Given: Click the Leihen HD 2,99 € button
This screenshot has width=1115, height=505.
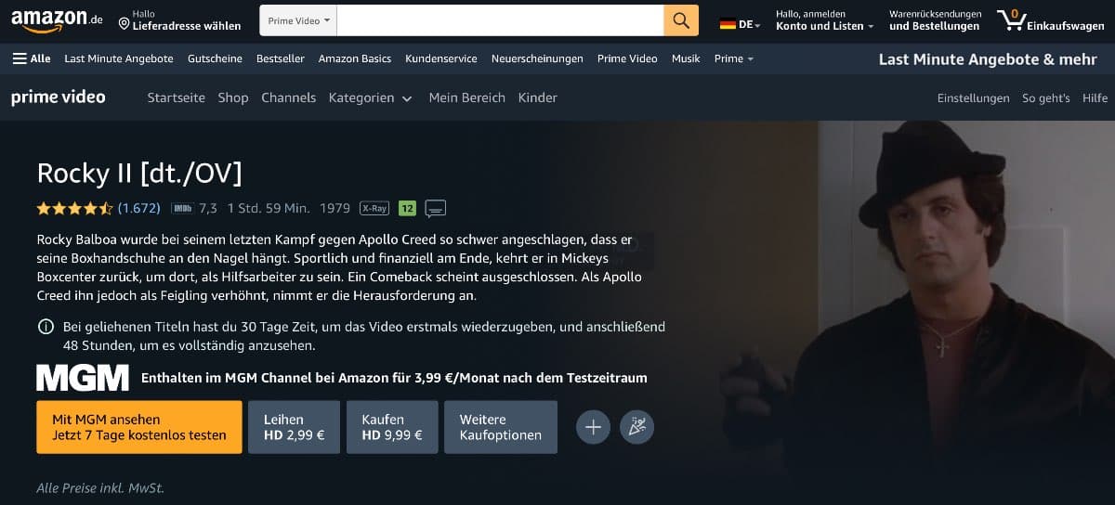Looking at the screenshot, I should (295, 427).
